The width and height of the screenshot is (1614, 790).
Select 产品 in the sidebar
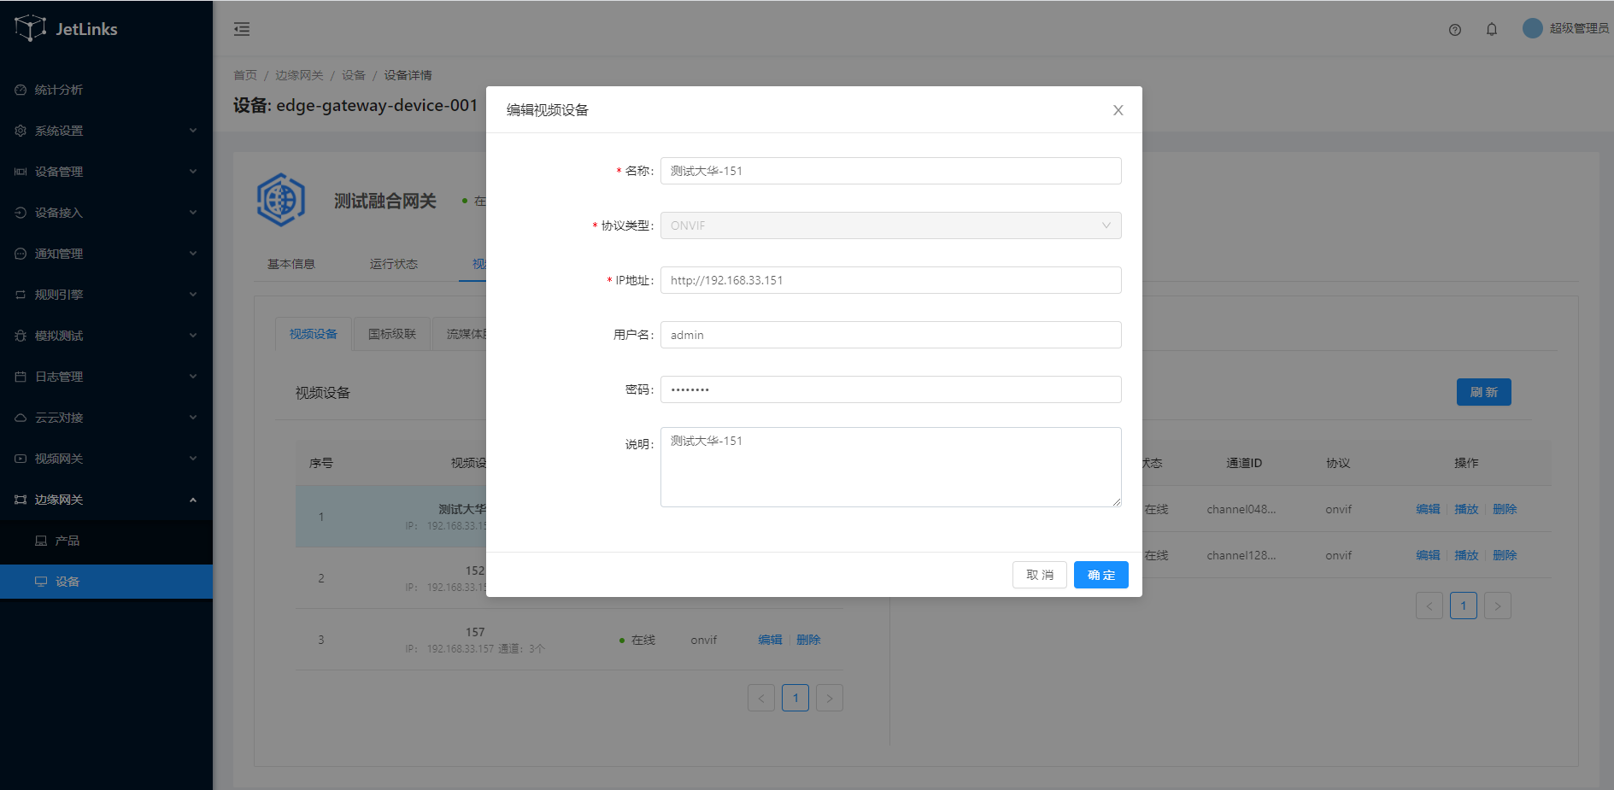67,541
